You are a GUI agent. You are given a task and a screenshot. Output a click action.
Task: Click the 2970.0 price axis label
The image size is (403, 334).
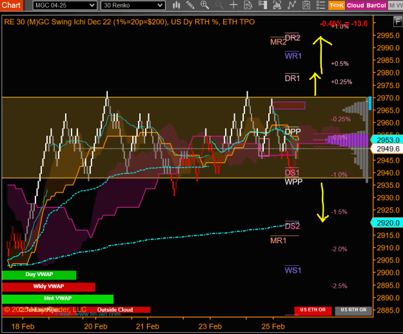(388, 98)
